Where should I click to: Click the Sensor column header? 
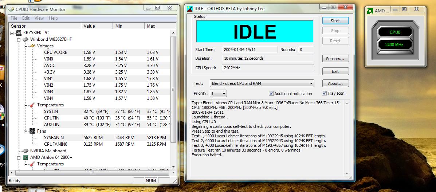click(x=45, y=26)
